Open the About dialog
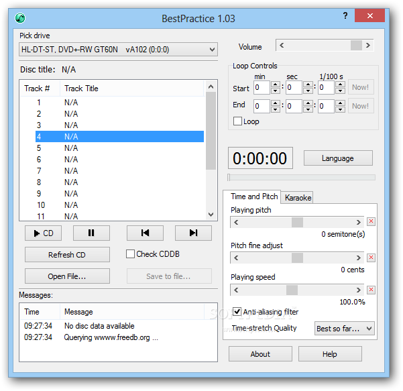 point(260,354)
